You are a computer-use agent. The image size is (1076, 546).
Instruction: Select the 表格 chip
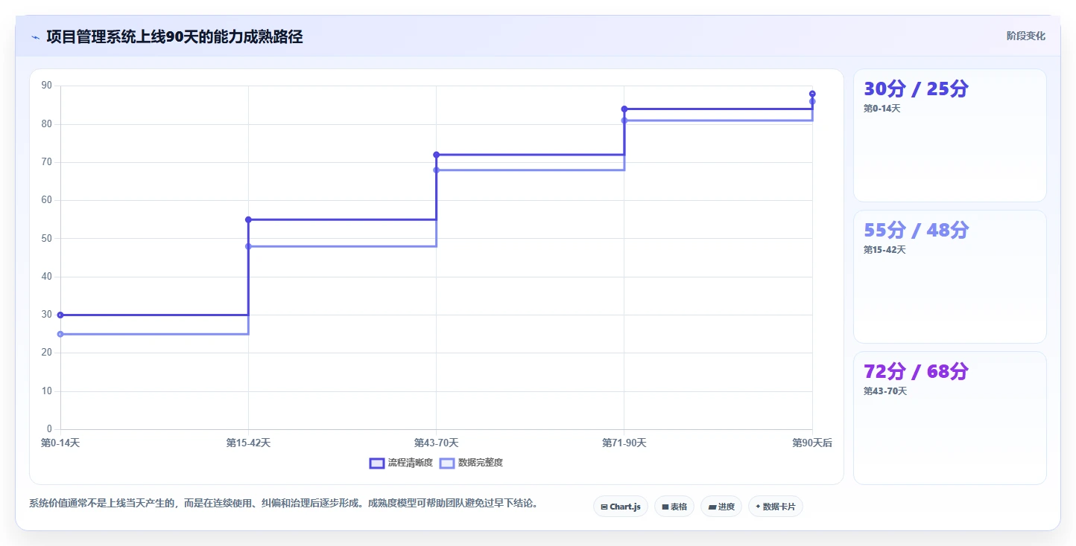tap(674, 507)
